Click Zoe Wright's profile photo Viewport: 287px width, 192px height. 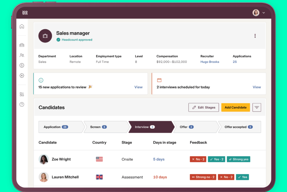click(43, 159)
